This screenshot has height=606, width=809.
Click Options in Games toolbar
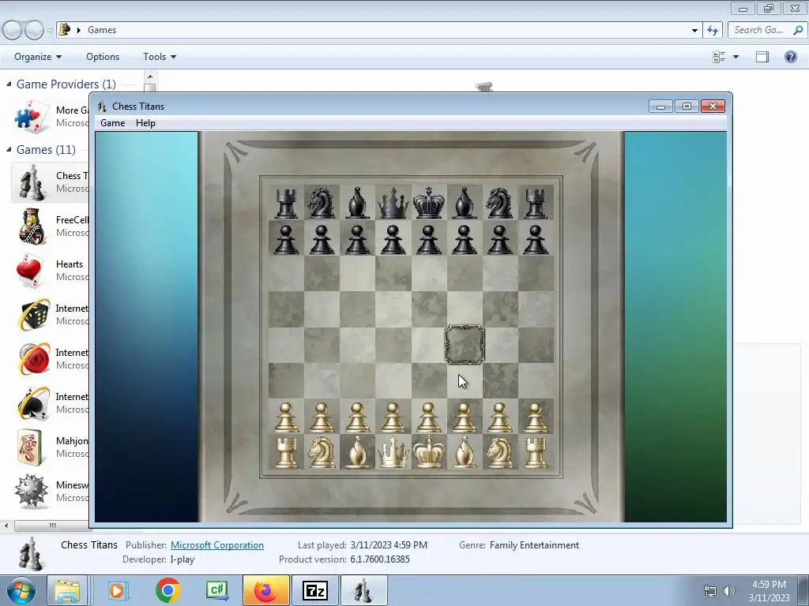(103, 57)
